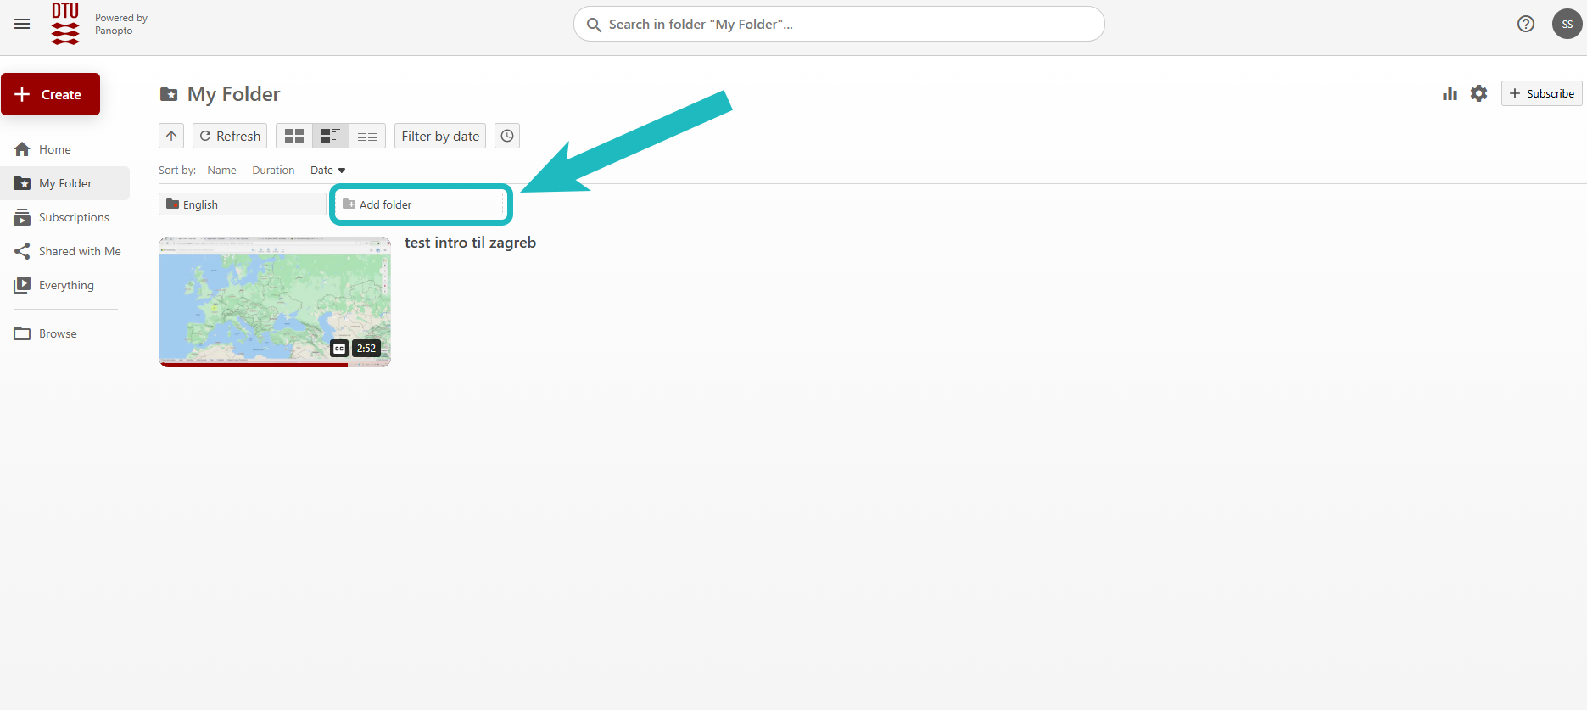Click the Refresh button
Viewport: 1587px width, 710px height.
coord(230,136)
